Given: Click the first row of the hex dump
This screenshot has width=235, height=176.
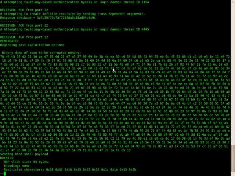Looking at the screenshot, I should [x=115, y=57].
